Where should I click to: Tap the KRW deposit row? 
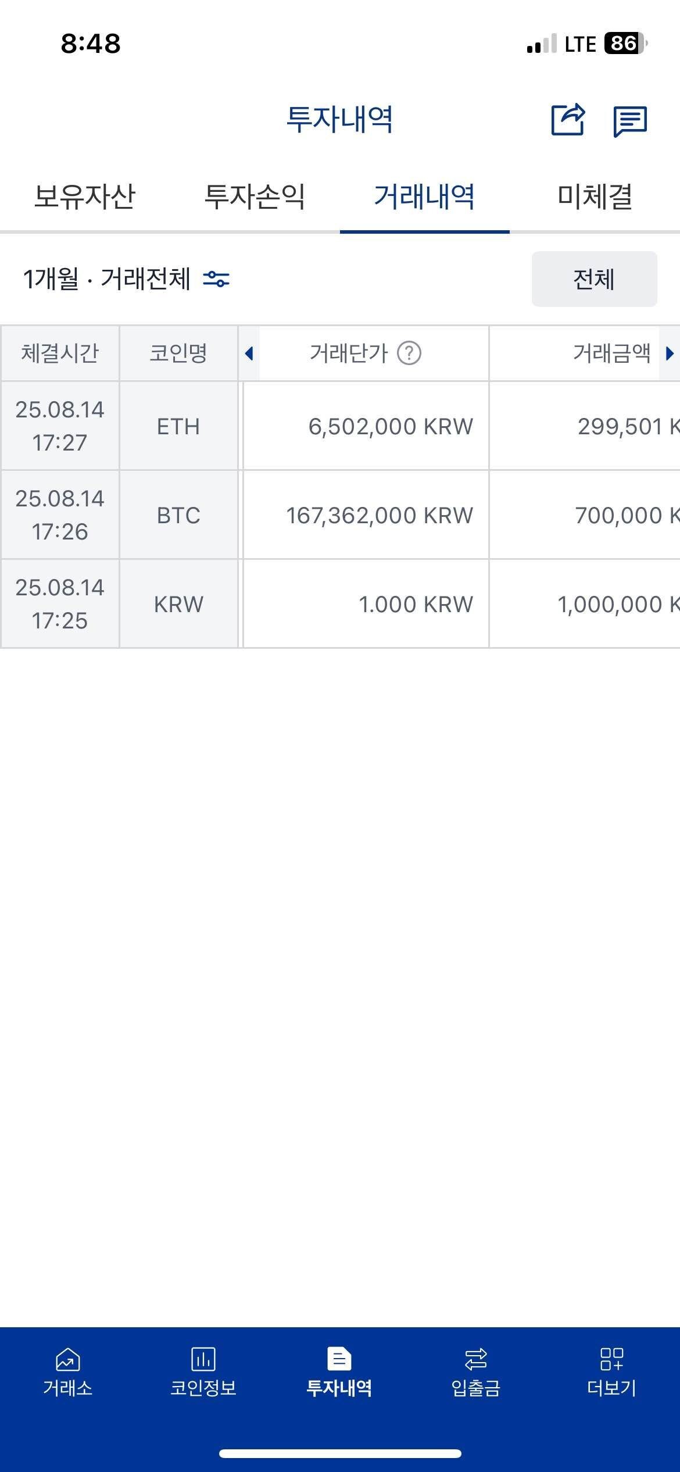click(340, 604)
